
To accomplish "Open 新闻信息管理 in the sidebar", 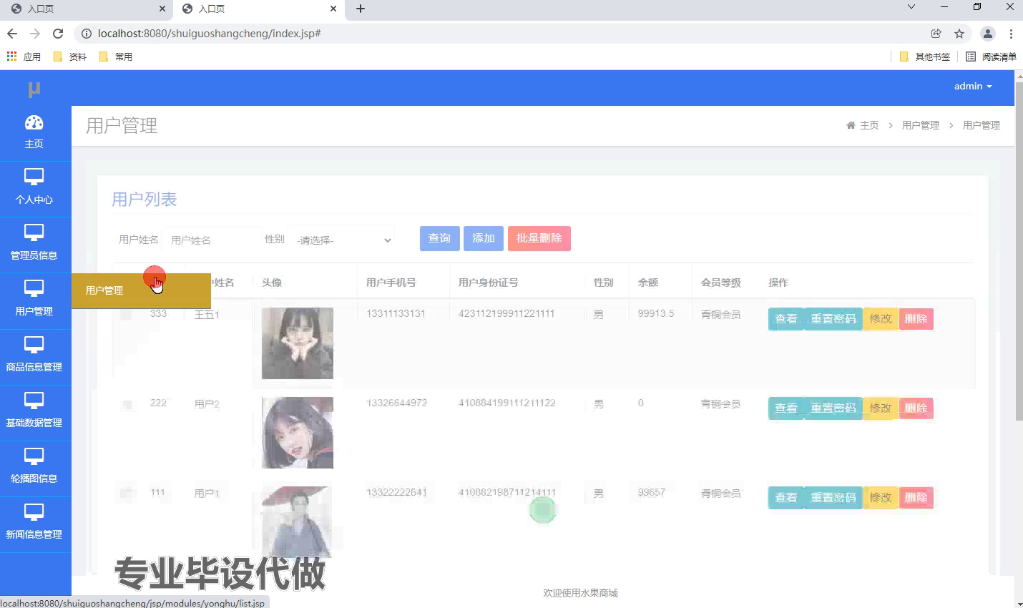I will click(35, 524).
